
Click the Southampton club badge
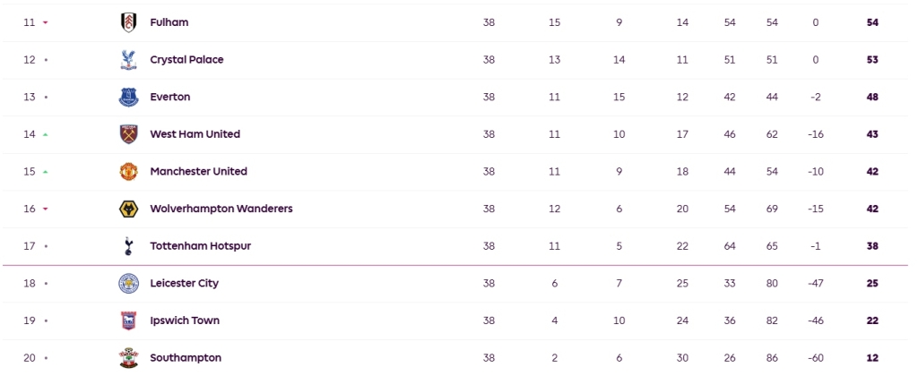(129, 358)
